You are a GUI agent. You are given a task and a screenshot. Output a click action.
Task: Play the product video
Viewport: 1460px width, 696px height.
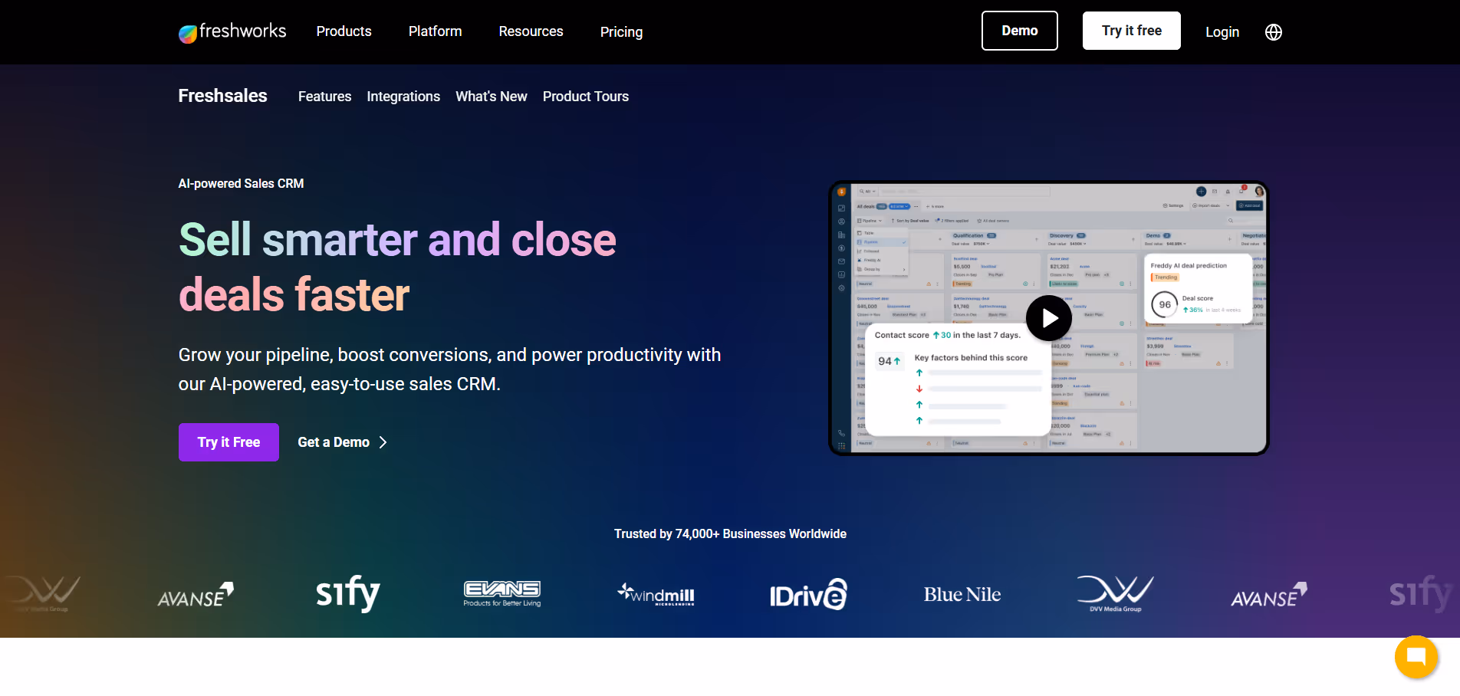pos(1048,318)
